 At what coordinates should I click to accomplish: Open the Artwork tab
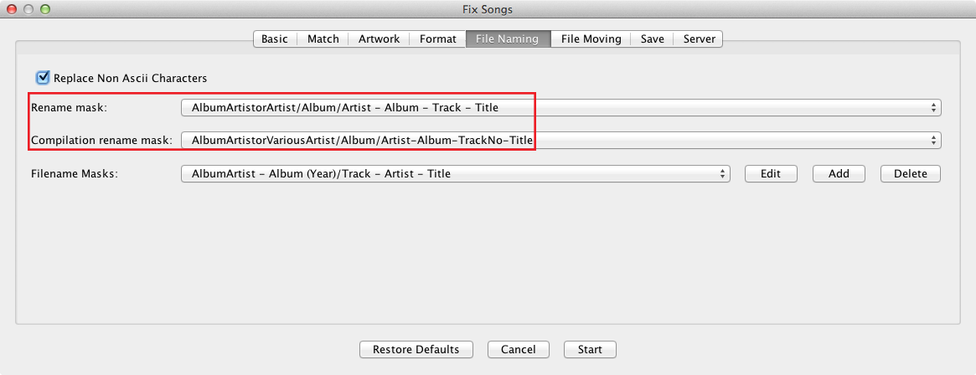point(379,39)
